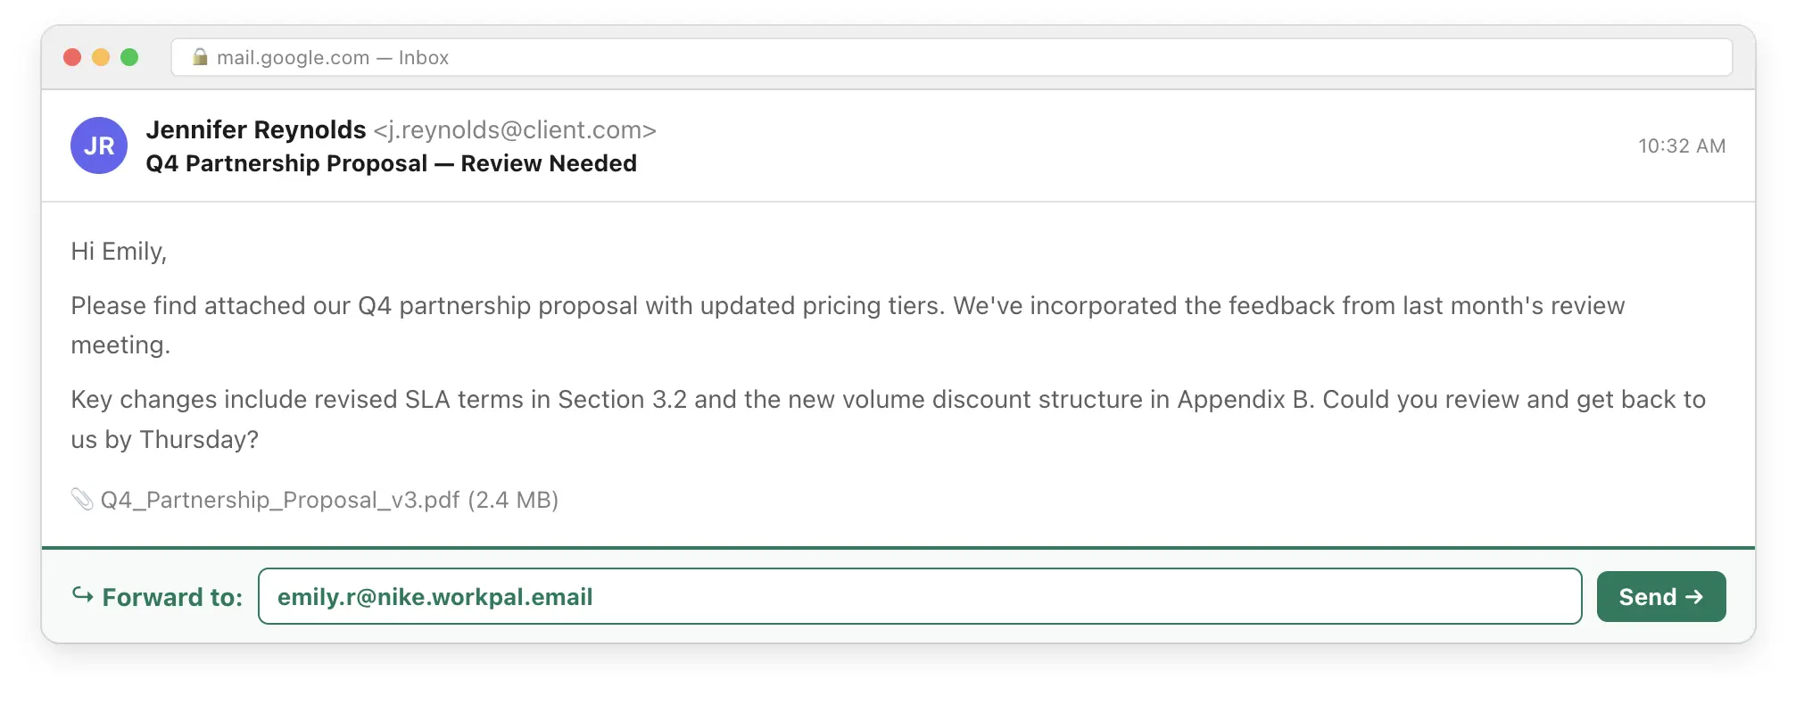Click the 10:32 AM timestamp
1804x705 pixels.
(x=1681, y=146)
